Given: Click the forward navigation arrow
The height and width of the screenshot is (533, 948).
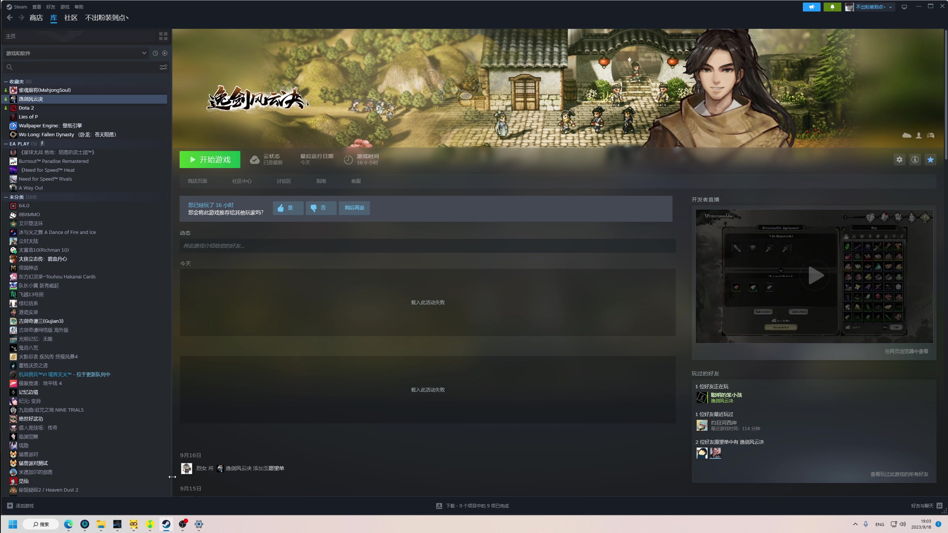Looking at the screenshot, I should click(x=21, y=17).
